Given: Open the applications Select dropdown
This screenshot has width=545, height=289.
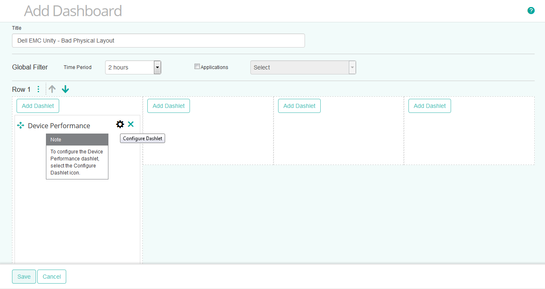Looking at the screenshot, I should pos(300,67).
